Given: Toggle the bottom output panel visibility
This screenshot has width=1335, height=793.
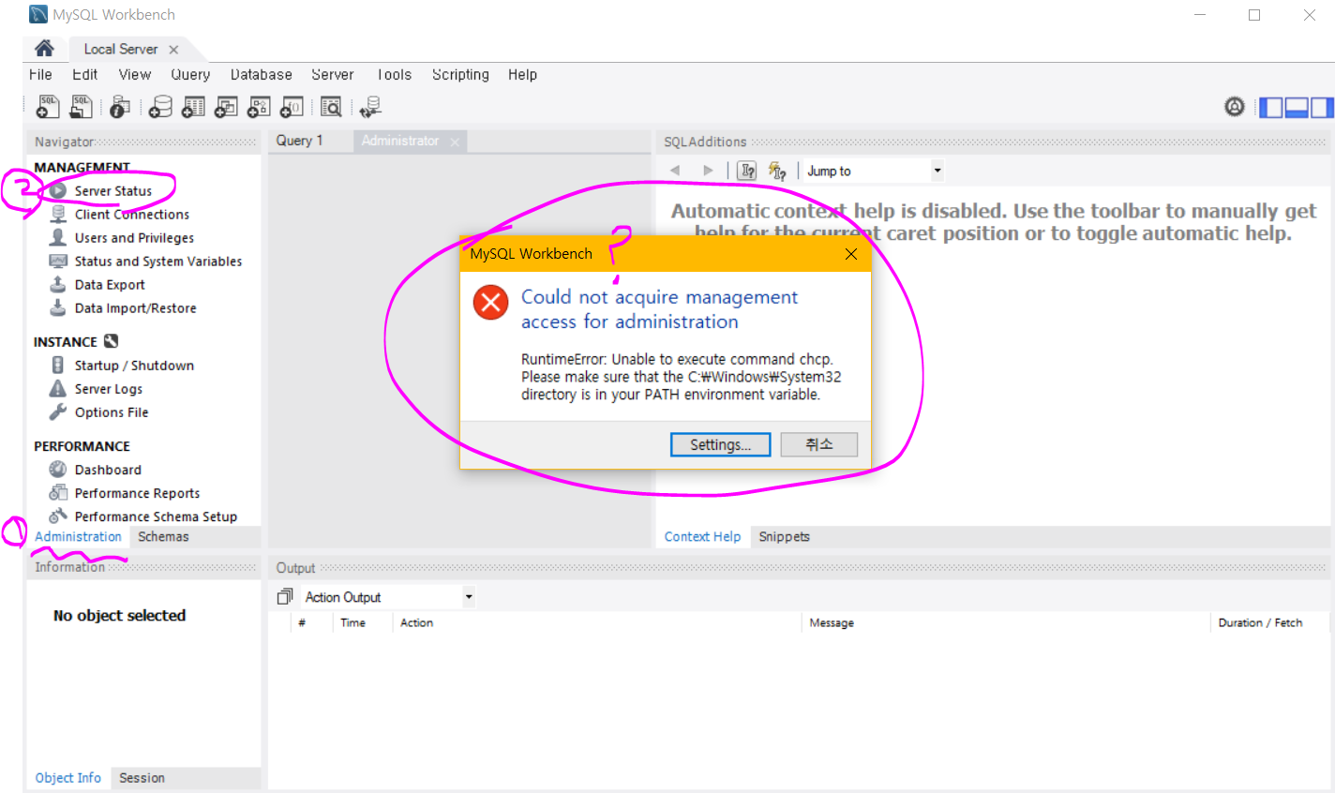Looking at the screenshot, I should click(x=1297, y=108).
